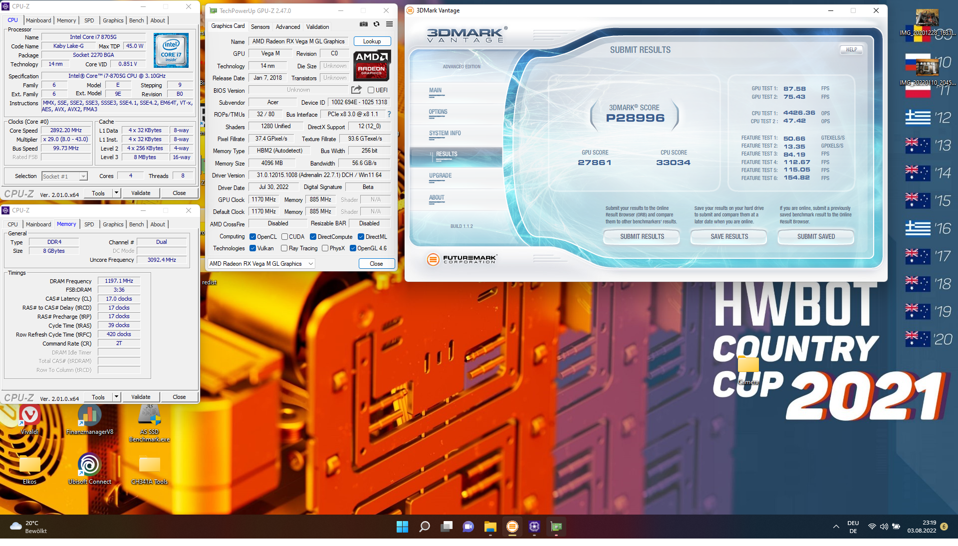
Task: Open the GPU selector dropdown in GPU-Z
Action: [x=261, y=264]
